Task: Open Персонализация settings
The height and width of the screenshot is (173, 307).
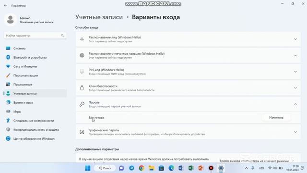Action: [35, 75]
